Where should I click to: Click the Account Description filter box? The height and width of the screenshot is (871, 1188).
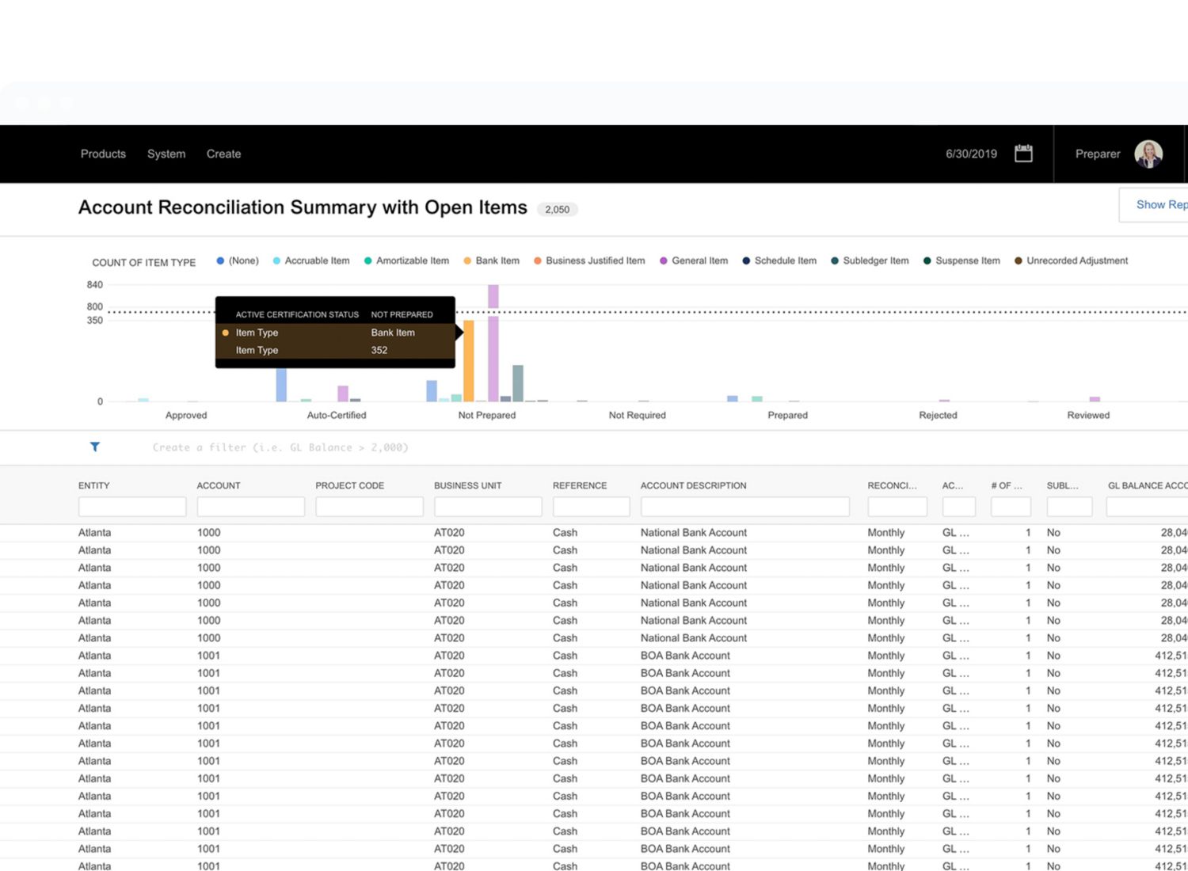[744, 507]
